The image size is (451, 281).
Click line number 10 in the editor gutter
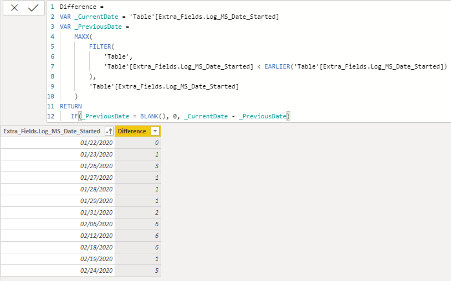[51, 96]
